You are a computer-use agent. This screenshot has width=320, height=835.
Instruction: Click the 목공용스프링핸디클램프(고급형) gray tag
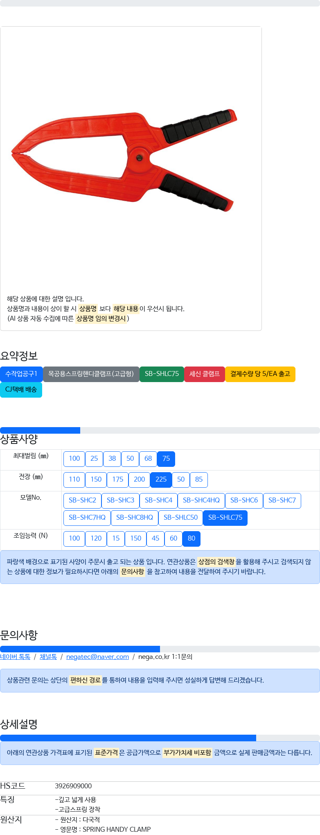[x=91, y=374]
